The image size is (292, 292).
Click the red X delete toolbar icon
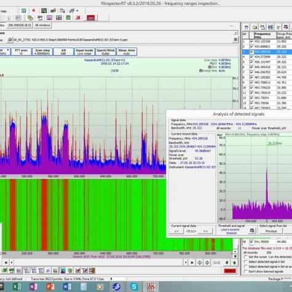(x=78, y=18)
